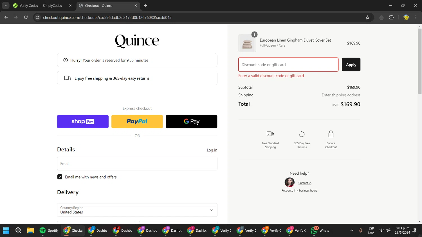Click the $169.90 total amount
The height and width of the screenshot is (237, 422).
click(350, 104)
